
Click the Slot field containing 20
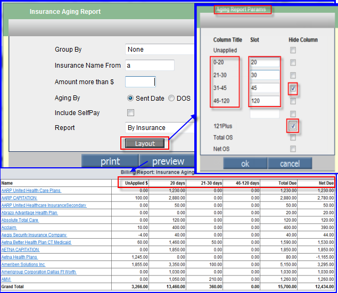[265, 62]
